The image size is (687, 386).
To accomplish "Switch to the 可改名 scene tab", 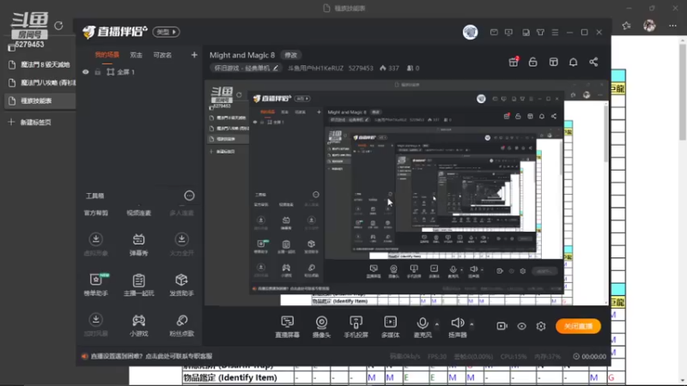I will click(x=162, y=55).
